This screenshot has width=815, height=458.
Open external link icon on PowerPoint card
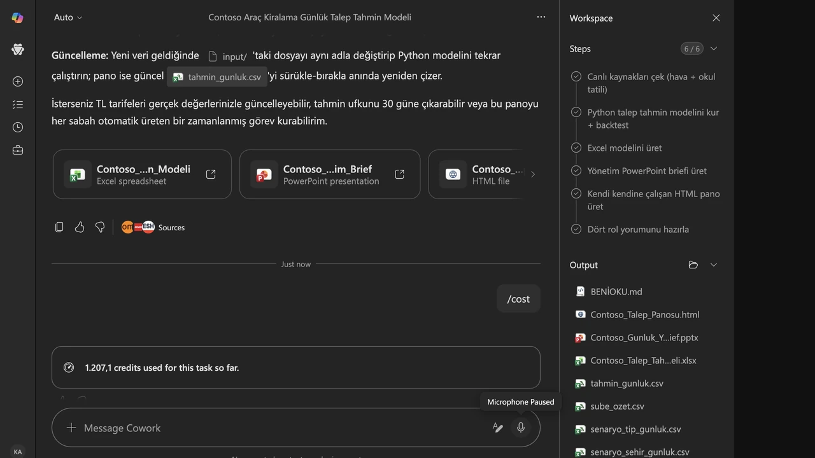pos(400,174)
